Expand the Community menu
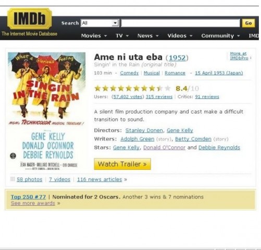 coord(220,36)
